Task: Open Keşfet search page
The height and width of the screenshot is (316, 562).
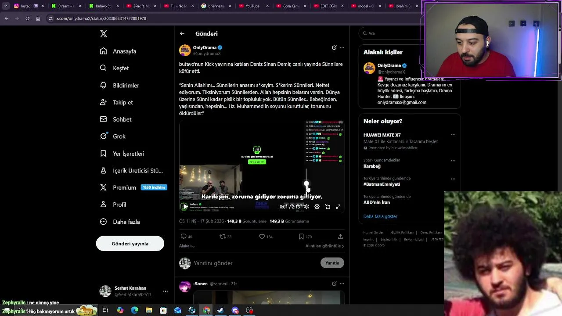Action: (114, 68)
